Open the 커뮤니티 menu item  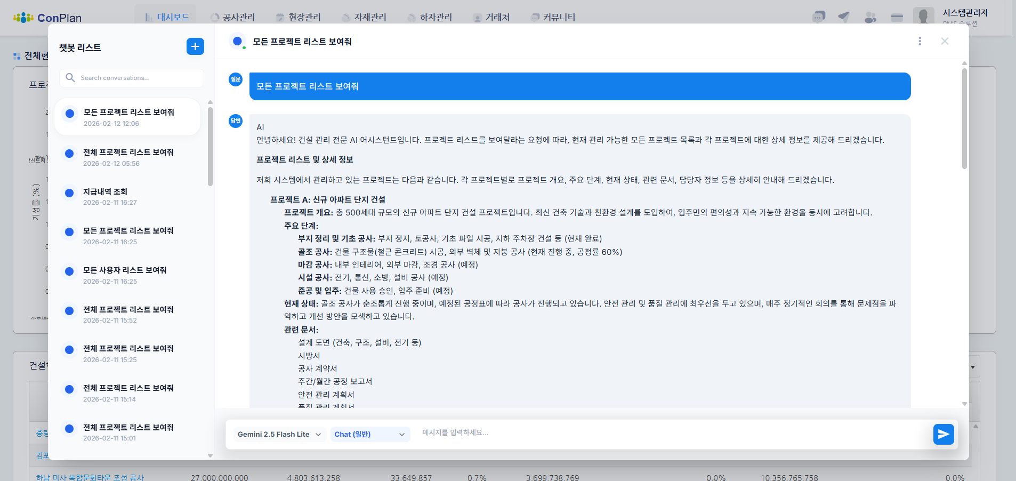pyautogui.click(x=553, y=17)
